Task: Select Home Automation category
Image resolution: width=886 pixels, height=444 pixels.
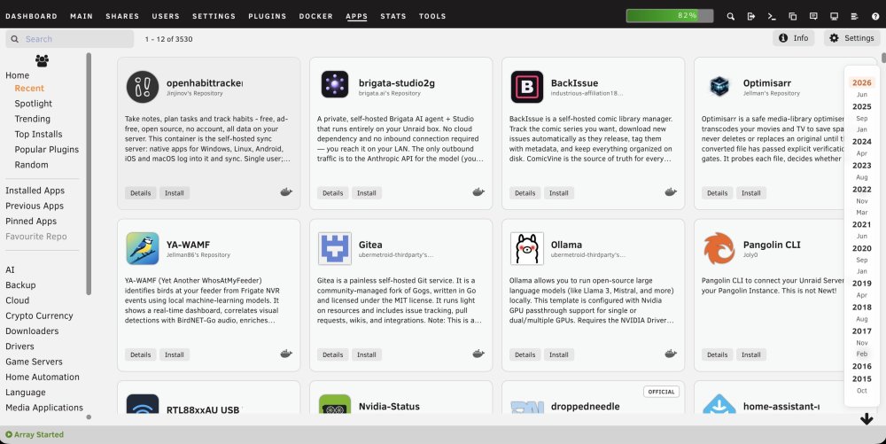Action: tap(43, 377)
